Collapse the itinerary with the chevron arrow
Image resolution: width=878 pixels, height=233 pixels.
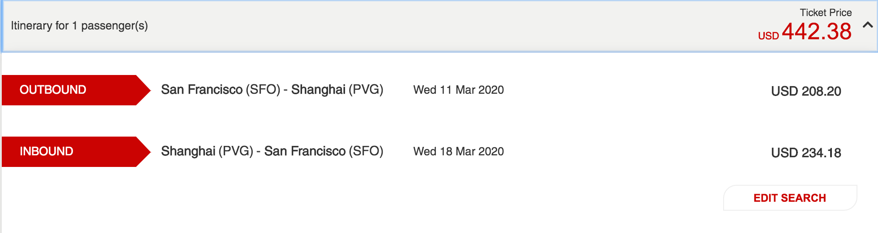867,25
